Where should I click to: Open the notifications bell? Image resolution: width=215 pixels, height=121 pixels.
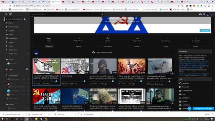(204, 14)
